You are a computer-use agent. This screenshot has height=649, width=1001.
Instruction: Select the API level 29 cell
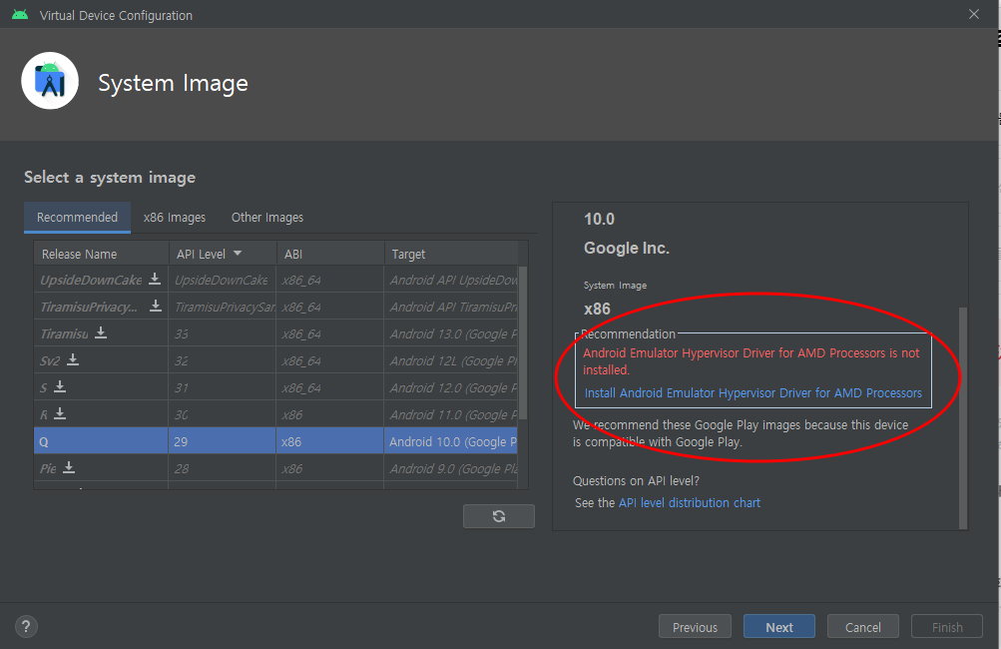(223, 440)
